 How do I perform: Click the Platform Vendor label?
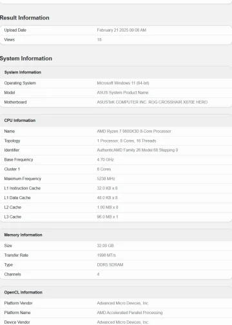(18, 303)
